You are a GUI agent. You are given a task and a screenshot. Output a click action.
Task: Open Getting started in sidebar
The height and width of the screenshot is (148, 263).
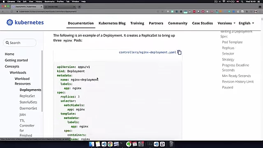(16, 60)
